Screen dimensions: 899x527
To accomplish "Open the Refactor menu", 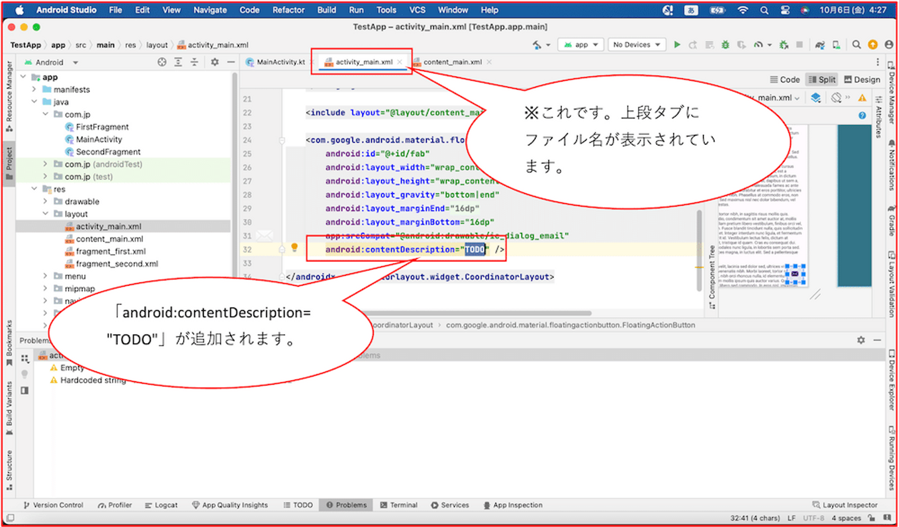I will pos(288,10).
